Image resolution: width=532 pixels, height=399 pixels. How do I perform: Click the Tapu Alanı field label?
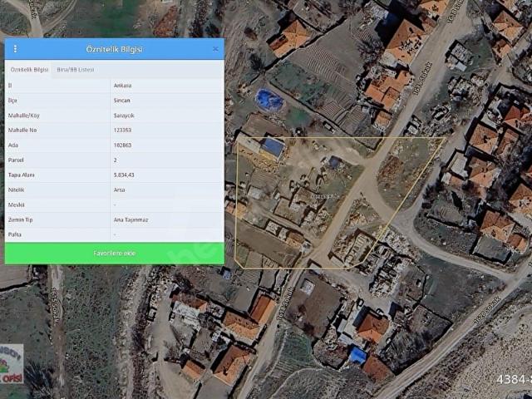coord(22,175)
